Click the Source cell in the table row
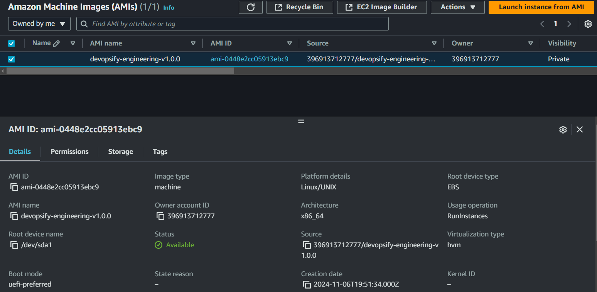This screenshot has height=292, width=597. (x=371, y=59)
